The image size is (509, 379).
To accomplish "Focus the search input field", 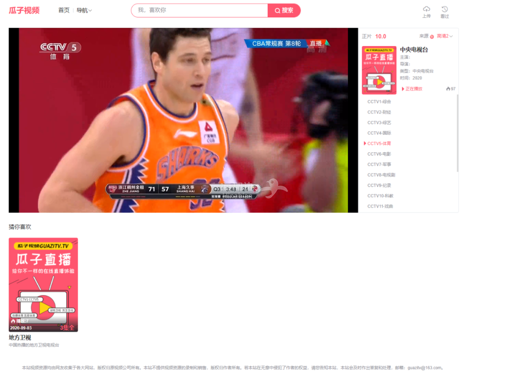I will 200,10.
